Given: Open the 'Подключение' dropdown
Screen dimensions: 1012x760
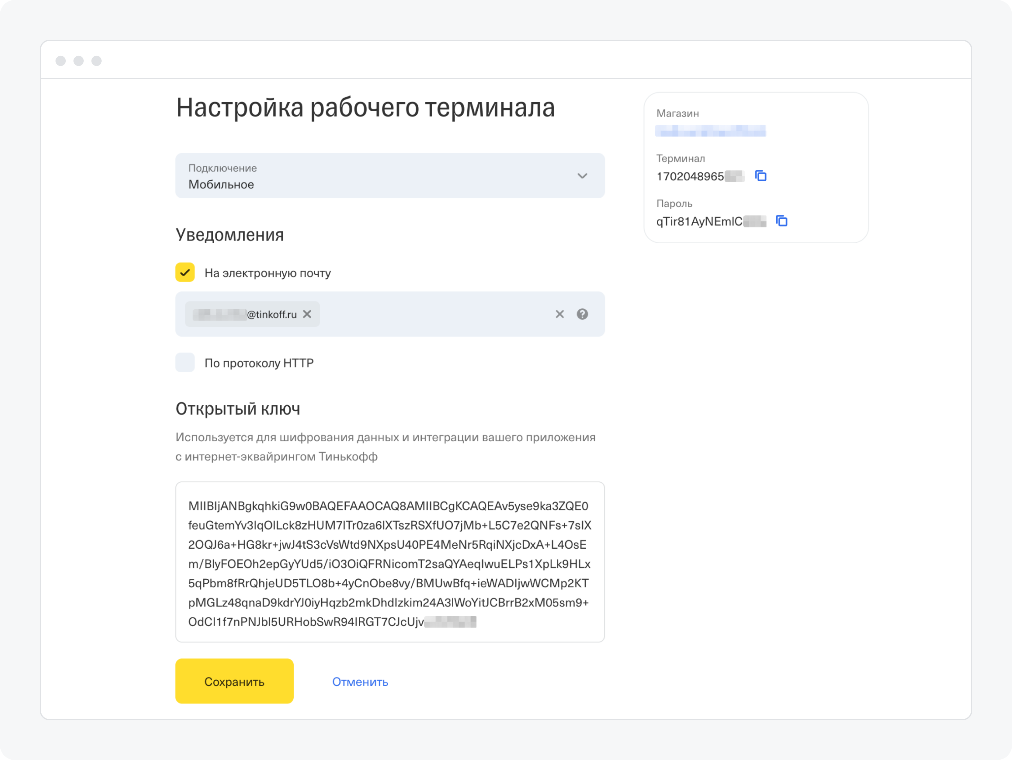Looking at the screenshot, I should (390, 176).
